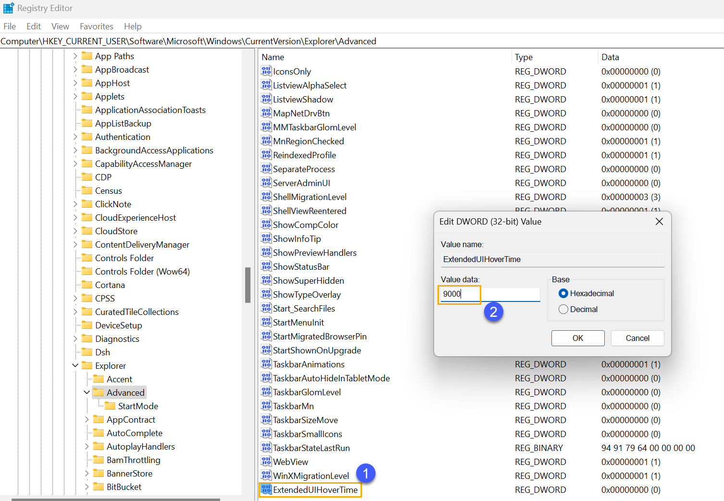This screenshot has height=501, width=724.
Task: Close the Edit DWORD dialog with X
Action: 659,221
